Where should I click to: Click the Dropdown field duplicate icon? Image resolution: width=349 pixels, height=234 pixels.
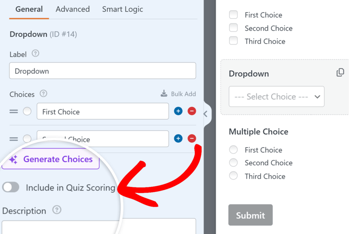point(340,73)
